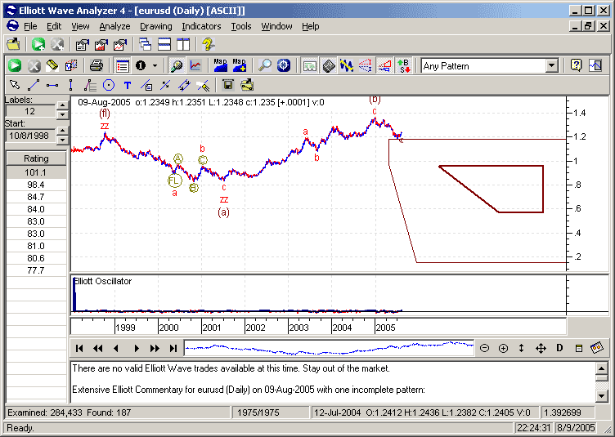Select the arrow pointer drawing tool
The image size is (615, 437).
coord(15,85)
